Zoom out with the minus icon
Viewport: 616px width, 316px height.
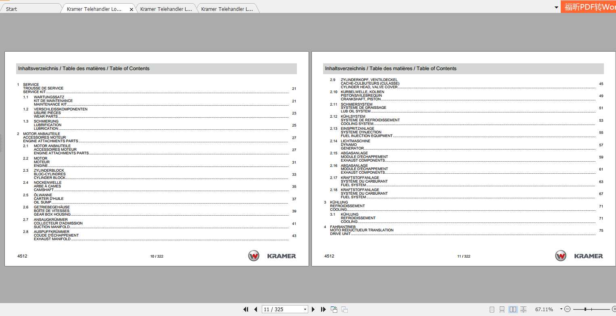point(567,310)
